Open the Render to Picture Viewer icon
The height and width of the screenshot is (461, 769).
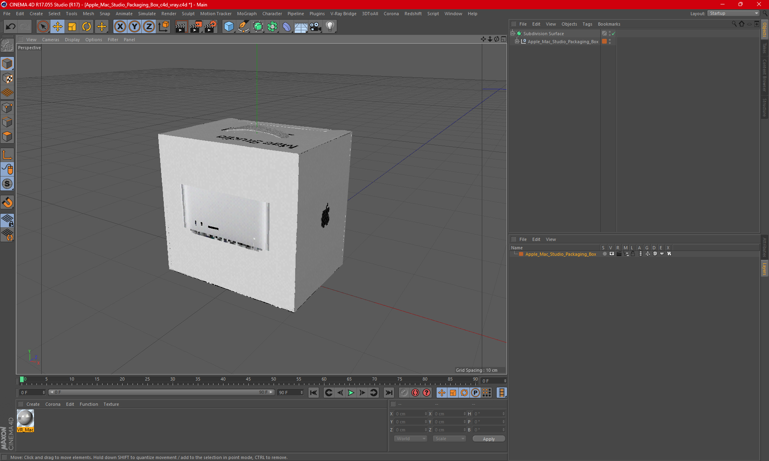(x=196, y=27)
